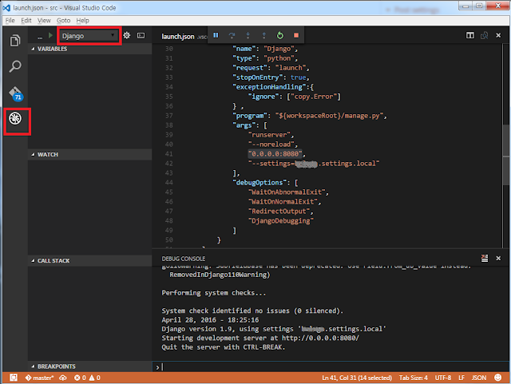511x384 pixels.
Task: Stop the debug session
Action: [x=296, y=35]
